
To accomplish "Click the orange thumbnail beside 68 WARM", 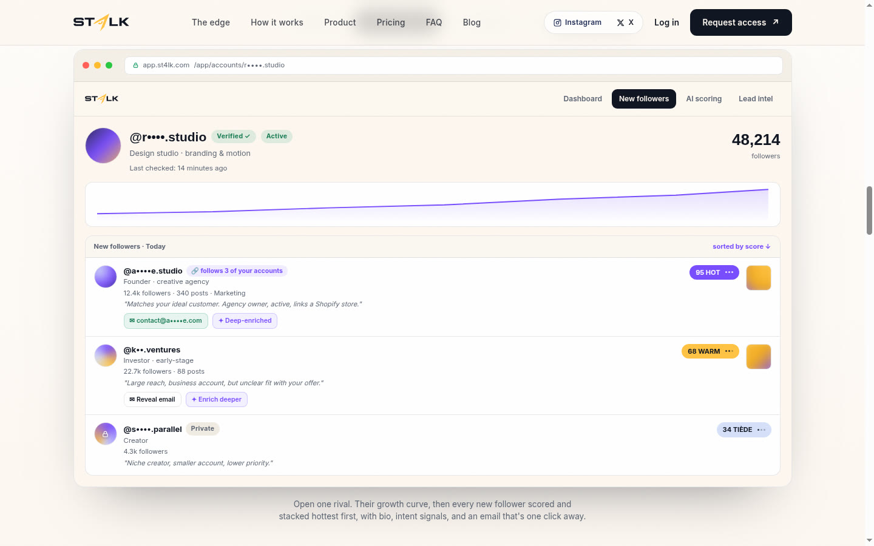I will point(759,357).
